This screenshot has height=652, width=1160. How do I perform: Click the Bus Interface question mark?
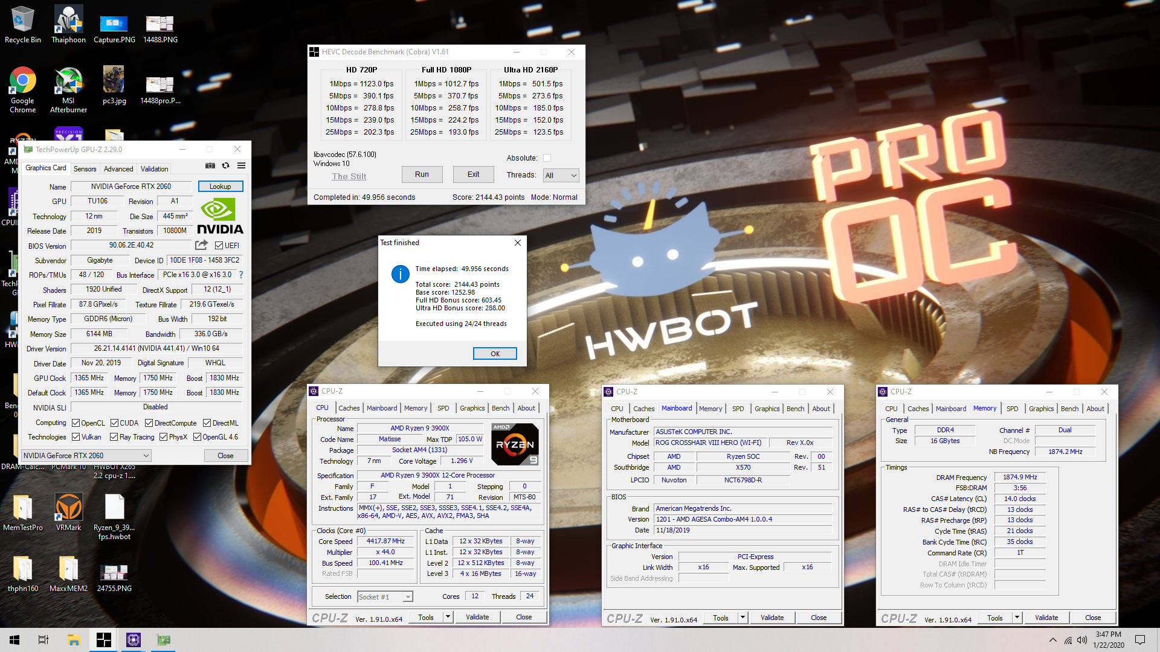(x=241, y=275)
